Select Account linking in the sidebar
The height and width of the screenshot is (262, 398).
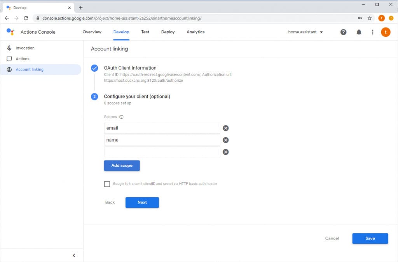tap(40, 70)
